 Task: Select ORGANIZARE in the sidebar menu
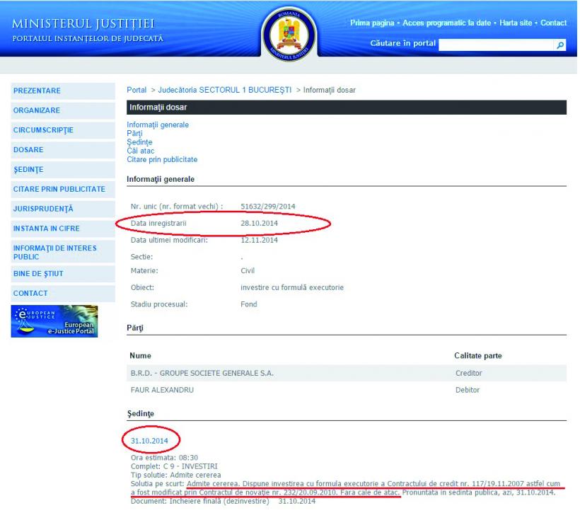pyautogui.click(x=37, y=110)
